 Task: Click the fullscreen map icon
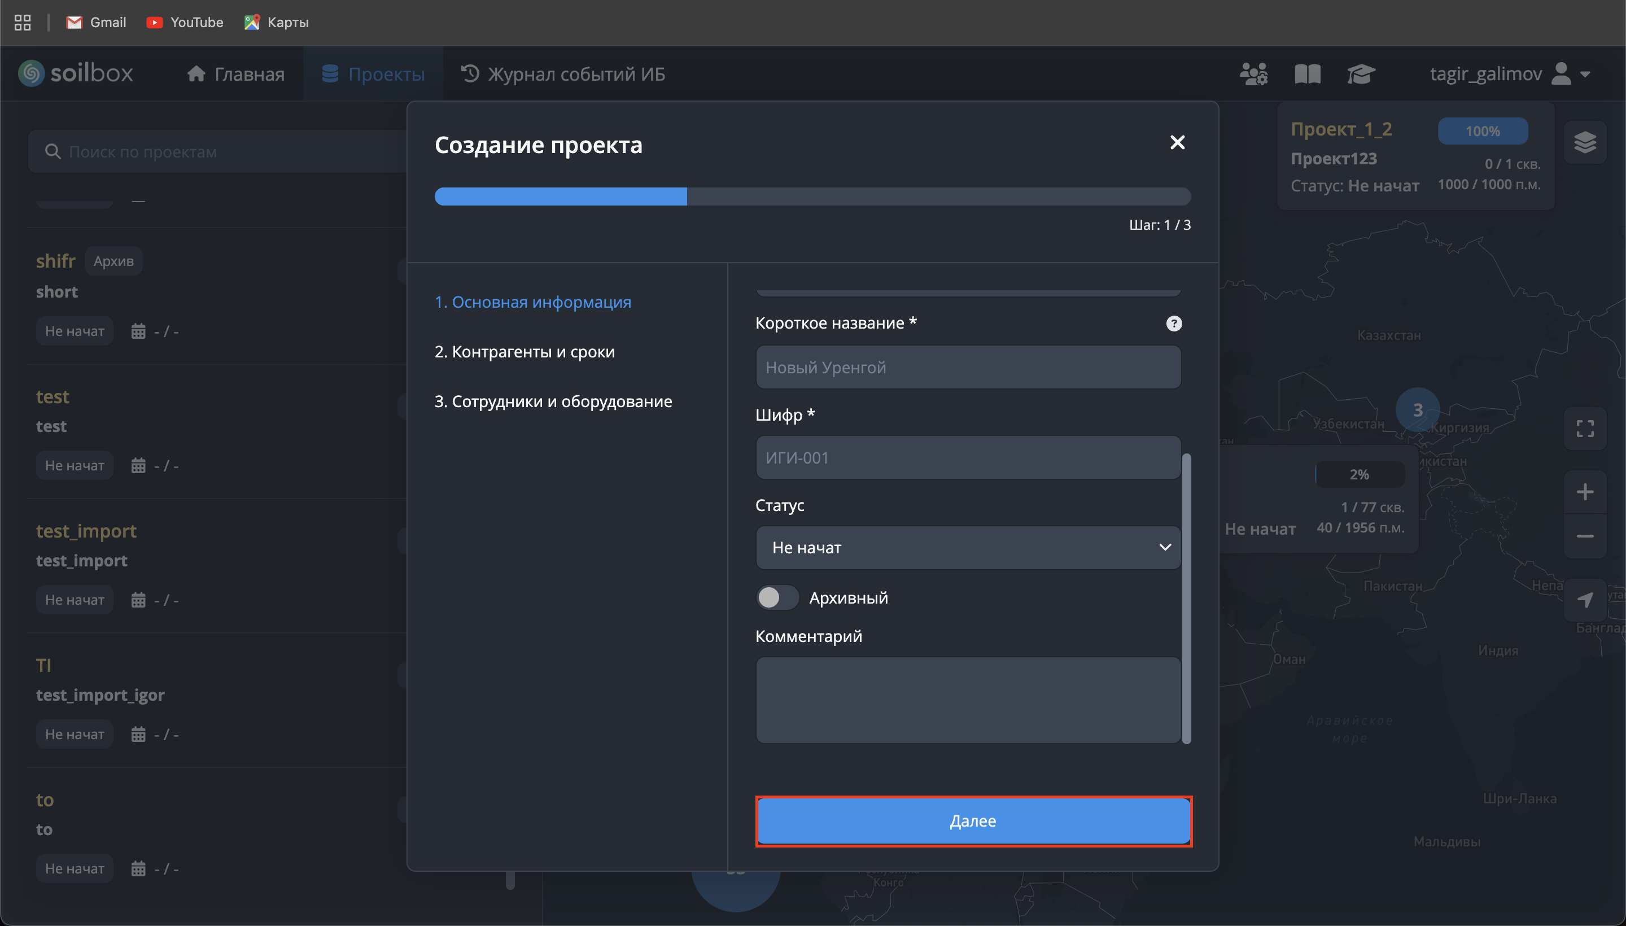pos(1585,429)
